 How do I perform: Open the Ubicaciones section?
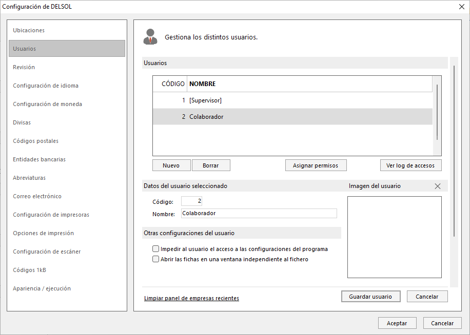[x=29, y=30]
